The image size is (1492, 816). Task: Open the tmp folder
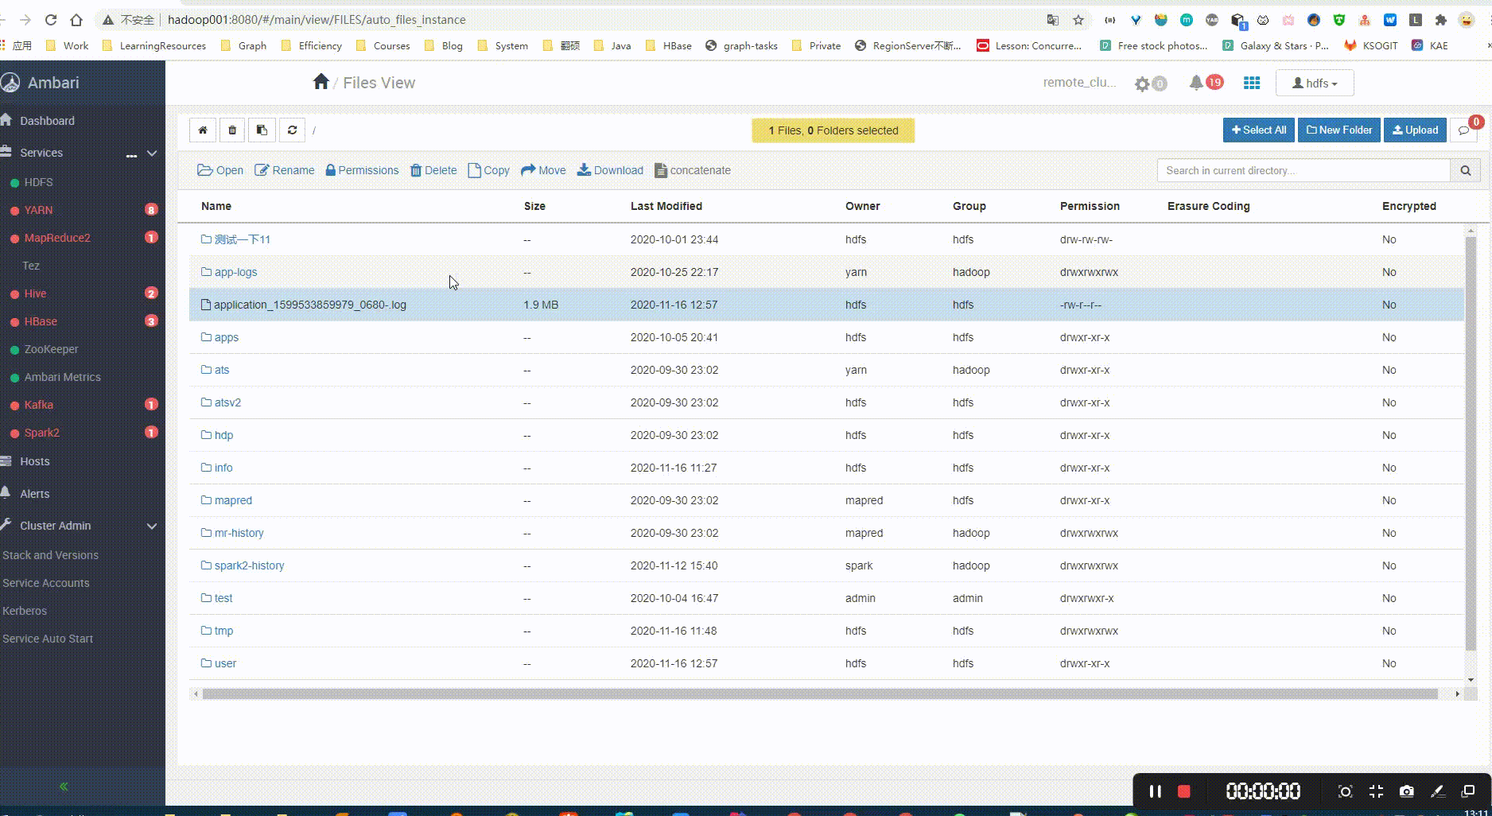point(223,631)
